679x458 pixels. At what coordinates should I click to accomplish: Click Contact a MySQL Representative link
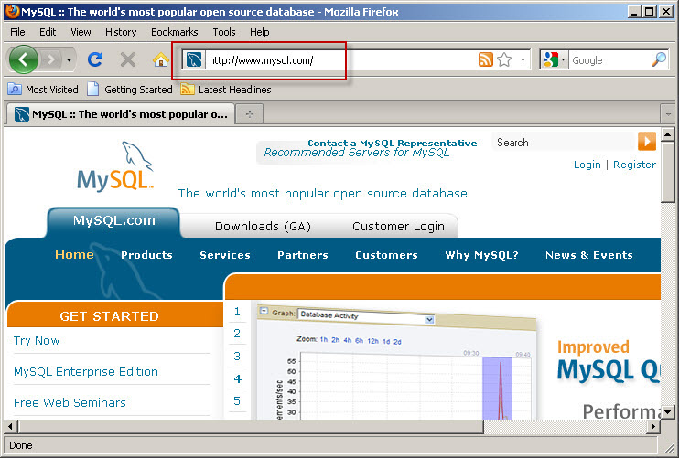click(393, 143)
